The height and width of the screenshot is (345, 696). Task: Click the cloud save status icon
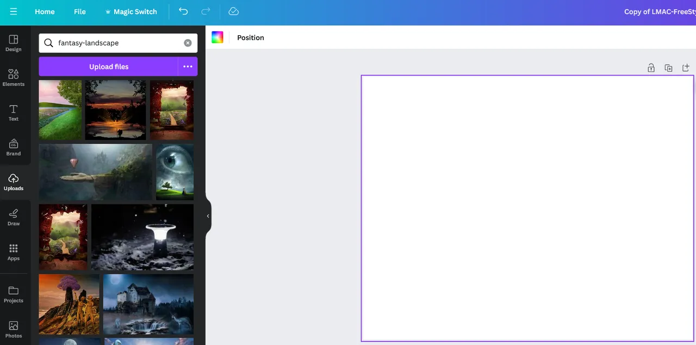[x=233, y=11]
